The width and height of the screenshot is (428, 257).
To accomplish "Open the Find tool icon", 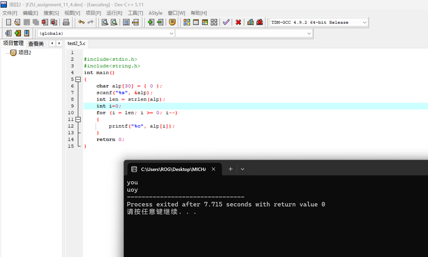I will (105, 22).
